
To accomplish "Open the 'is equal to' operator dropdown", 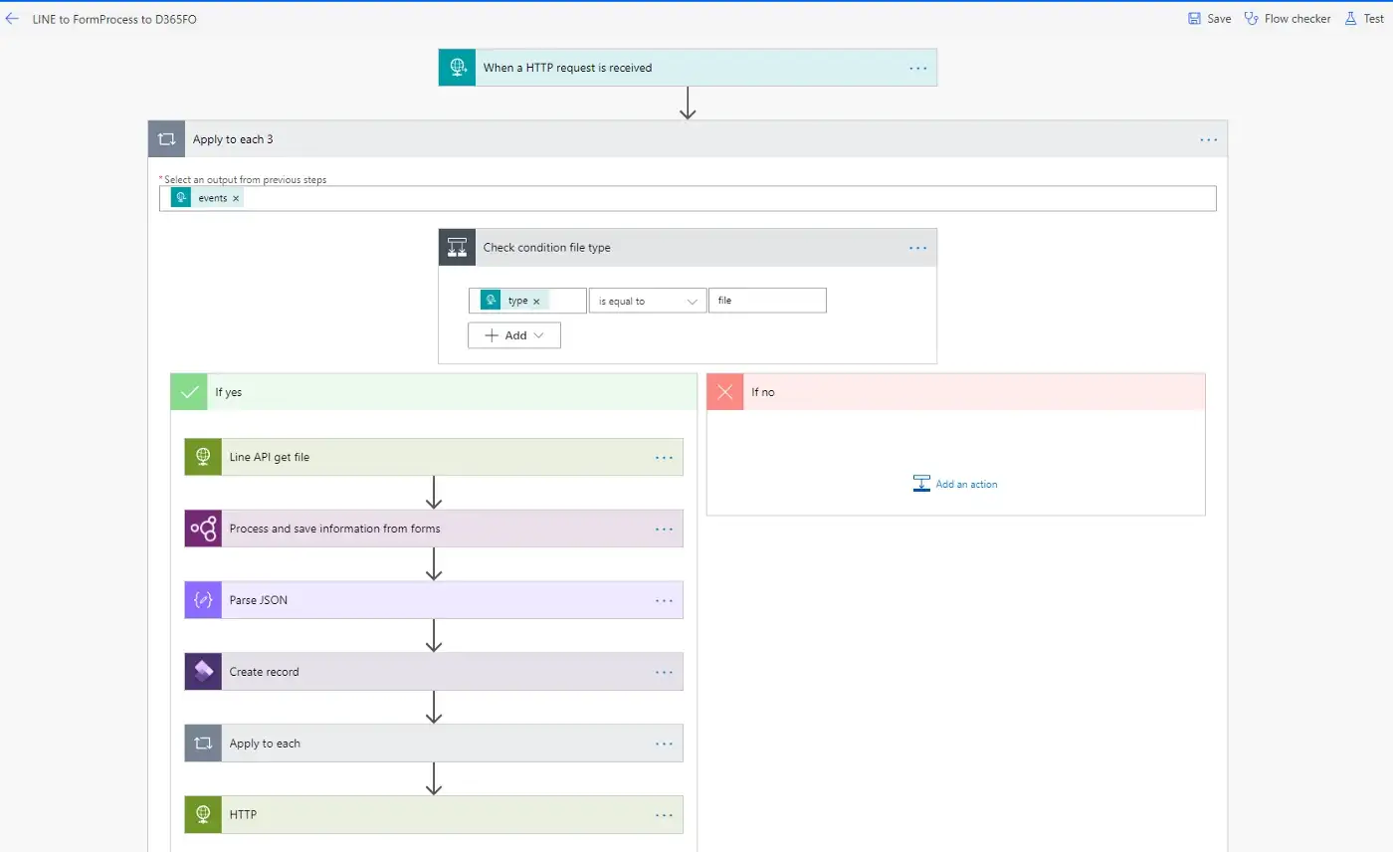I will point(648,301).
